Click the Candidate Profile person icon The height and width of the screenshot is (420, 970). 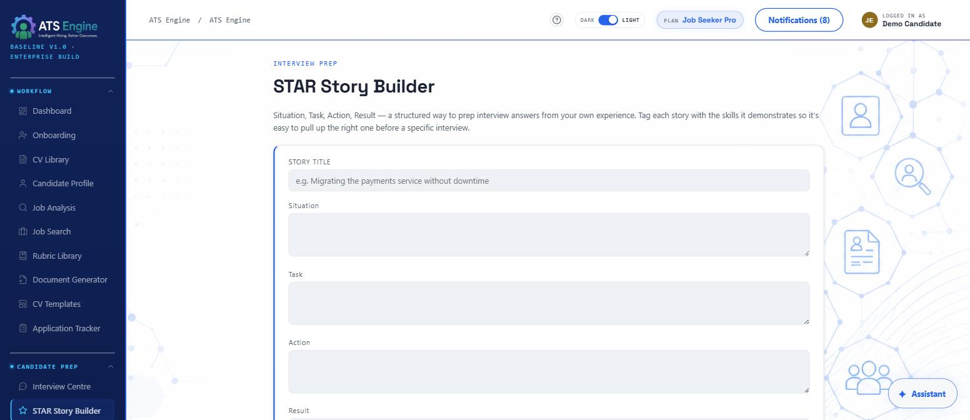pos(23,183)
